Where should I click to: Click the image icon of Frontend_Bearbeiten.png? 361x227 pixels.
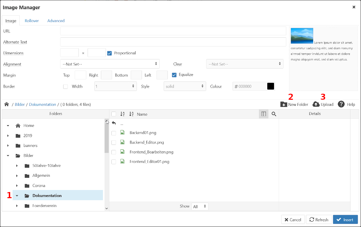pyautogui.click(x=123, y=152)
